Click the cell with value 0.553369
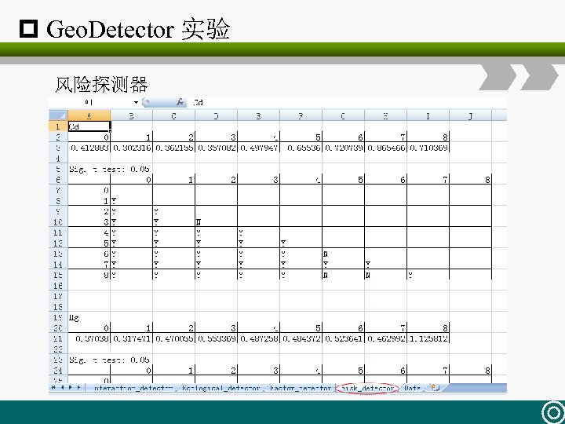 [x=217, y=338]
